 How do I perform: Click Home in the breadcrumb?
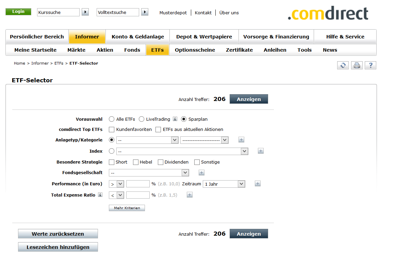pos(19,63)
